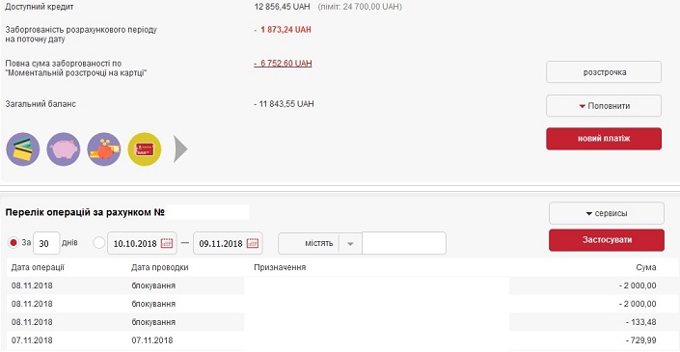The width and height of the screenshot is (680, 352).
Task: Open the calendar for the 09.11.2018 end date
Action: [x=253, y=243]
